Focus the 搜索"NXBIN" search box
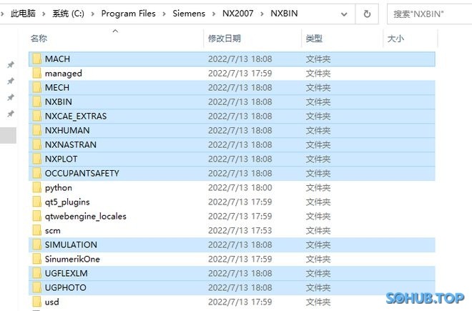 pyautogui.click(x=430, y=14)
